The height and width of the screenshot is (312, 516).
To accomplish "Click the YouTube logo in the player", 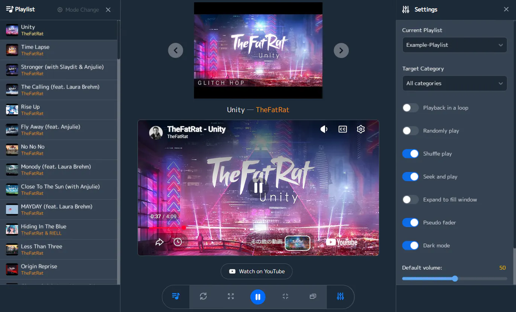I will [342, 242].
